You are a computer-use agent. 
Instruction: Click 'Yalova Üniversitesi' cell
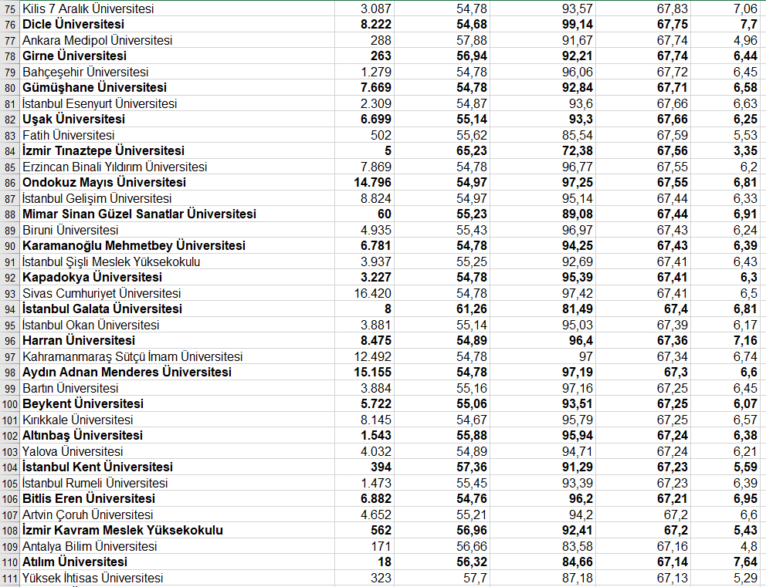click(x=177, y=451)
